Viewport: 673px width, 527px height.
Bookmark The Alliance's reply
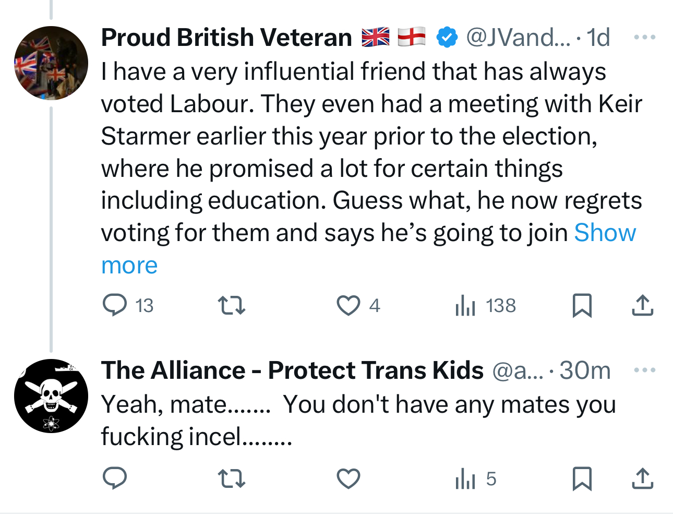coord(582,478)
